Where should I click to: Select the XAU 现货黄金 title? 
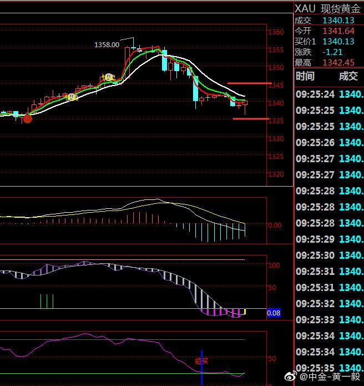(327, 8)
